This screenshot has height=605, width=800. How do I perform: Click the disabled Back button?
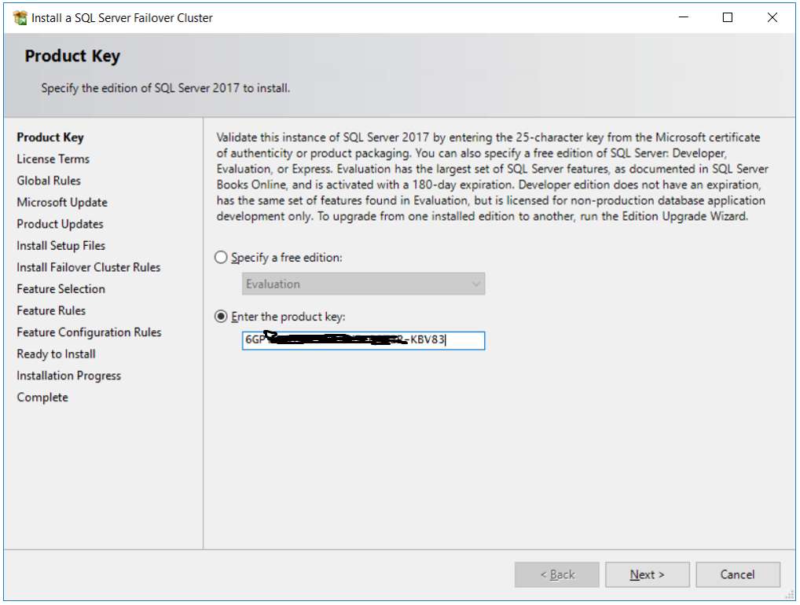click(x=556, y=575)
